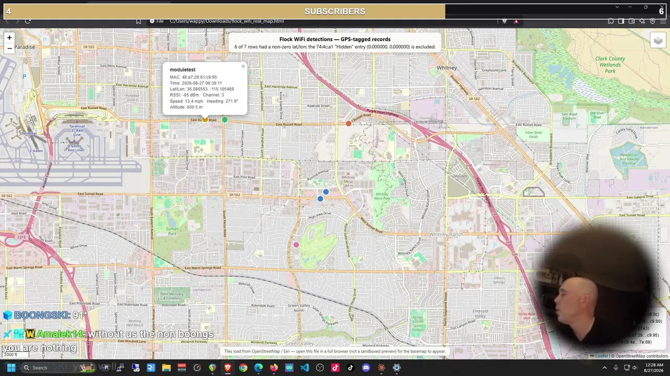Click the popup Time line
The image size is (670, 376).
(x=196, y=83)
